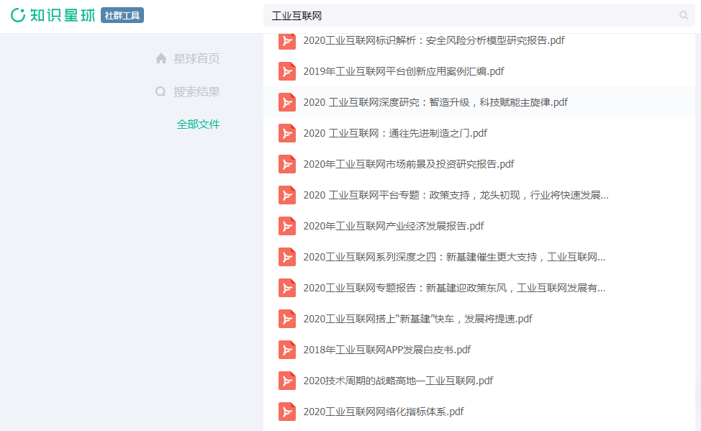Click the magnifier icon beside 搜索结果

[x=161, y=91]
